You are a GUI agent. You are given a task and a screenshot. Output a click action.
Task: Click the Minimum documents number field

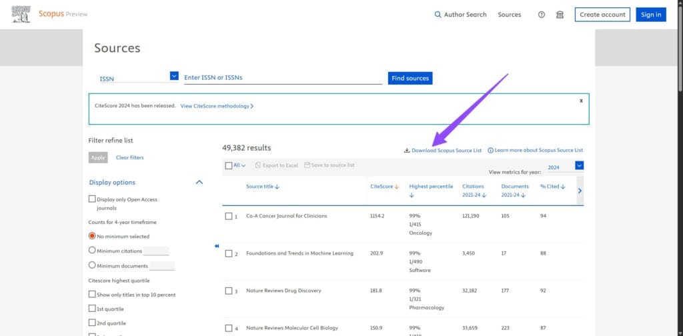pyautogui.click(x=162, y=265)
